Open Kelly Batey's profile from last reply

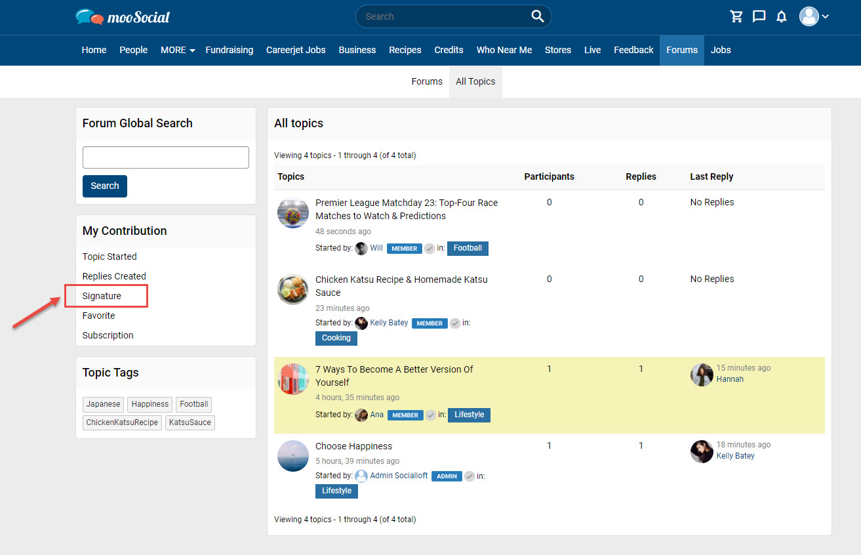[x=735, y=456]
